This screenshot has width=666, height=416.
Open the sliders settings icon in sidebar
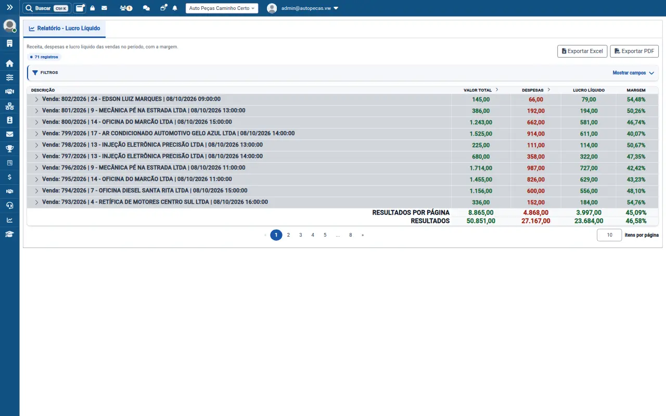coord(9,77)
